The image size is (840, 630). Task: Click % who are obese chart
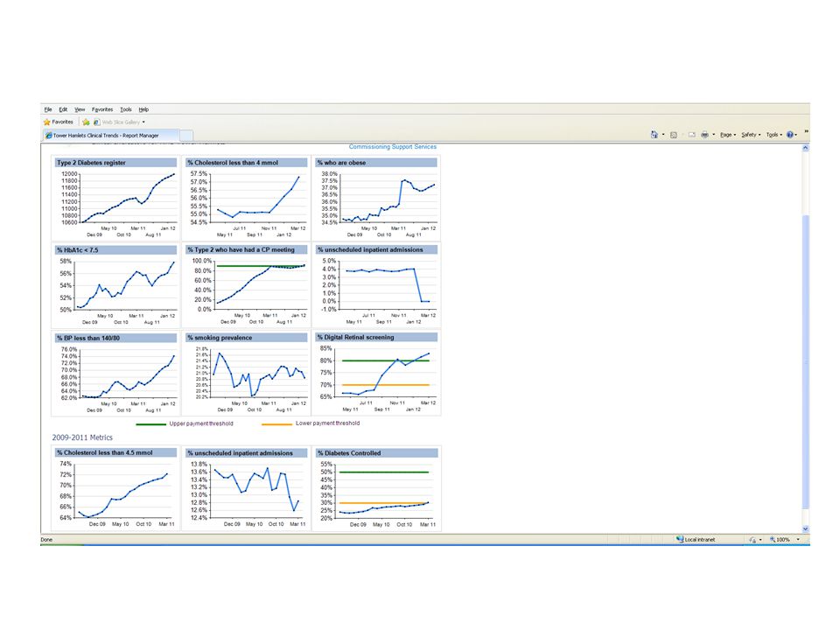point(376,199)
